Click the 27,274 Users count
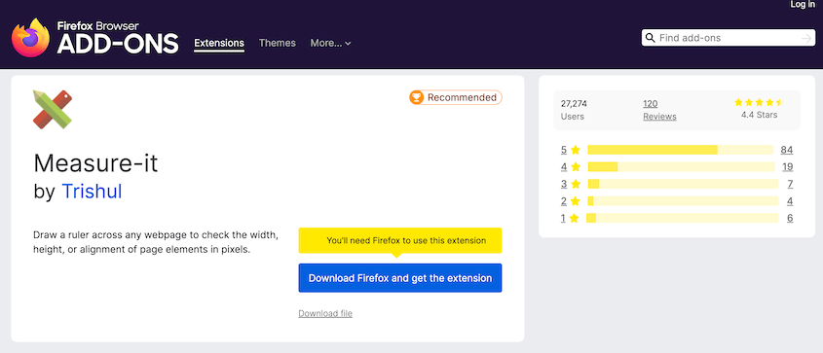Viewport: 823px width, 353px height. pos(574,110)
